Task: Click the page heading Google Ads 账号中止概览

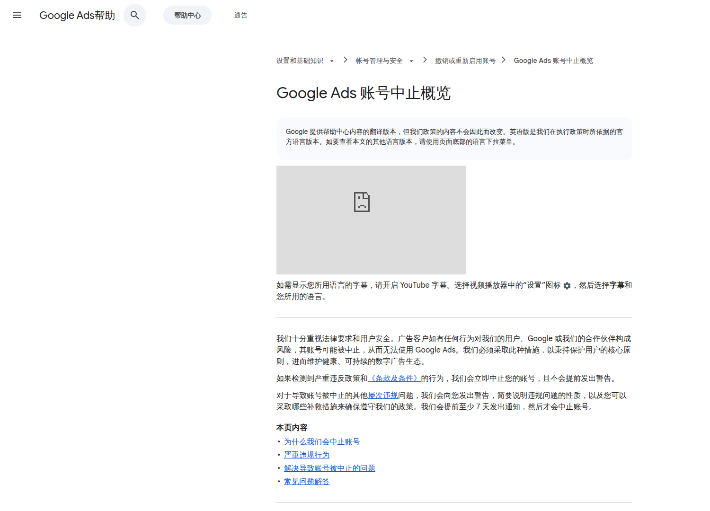Action: coord(364,93)
